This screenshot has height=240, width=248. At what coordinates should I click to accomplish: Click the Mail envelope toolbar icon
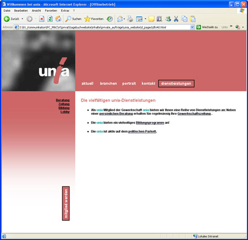[120, 19]
